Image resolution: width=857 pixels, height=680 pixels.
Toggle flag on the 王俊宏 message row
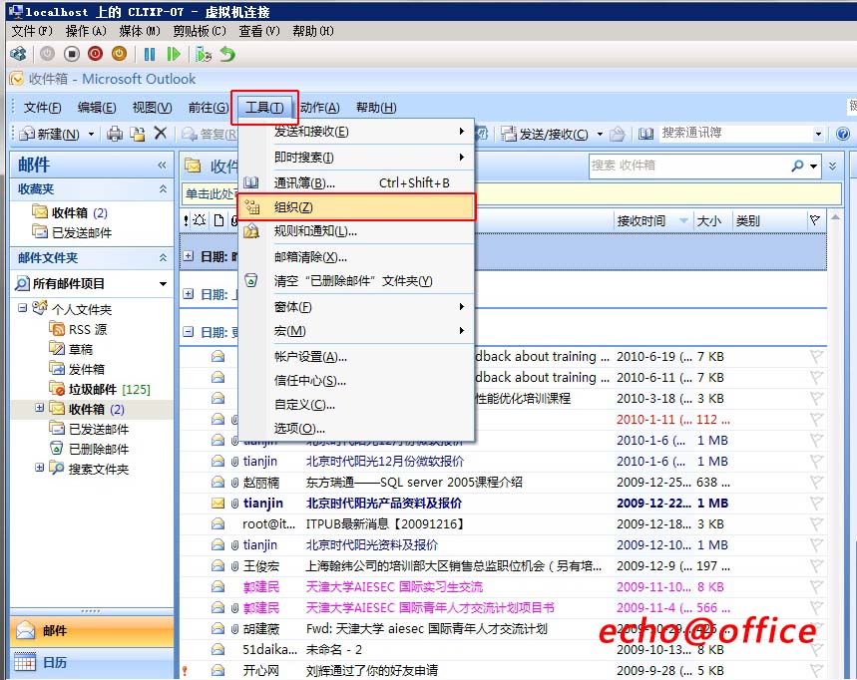816,566
